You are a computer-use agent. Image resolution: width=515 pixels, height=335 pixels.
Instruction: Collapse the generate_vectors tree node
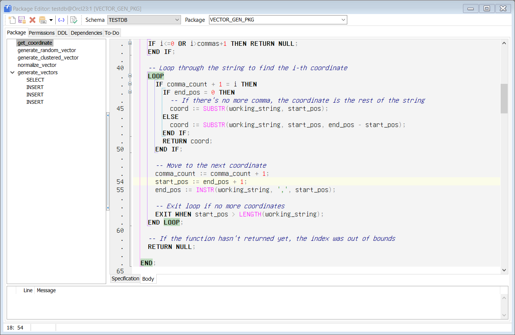[x=13, y=72]
